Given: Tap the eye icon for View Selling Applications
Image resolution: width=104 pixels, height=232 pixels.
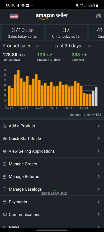Looking at the screenshot, I should click(x=4, y=151).
